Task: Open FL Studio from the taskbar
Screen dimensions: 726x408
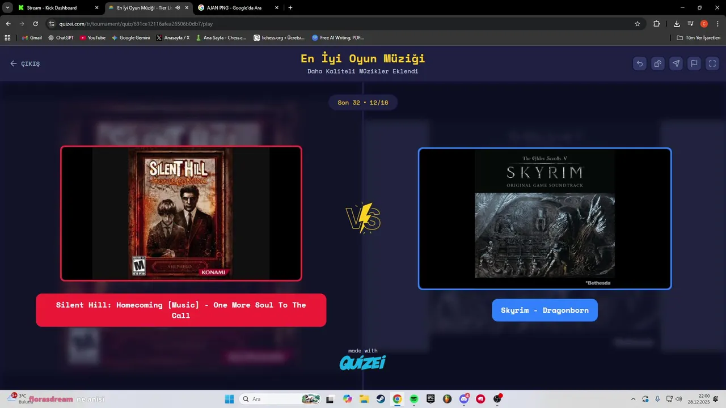Action: click(x=448, y=399)
